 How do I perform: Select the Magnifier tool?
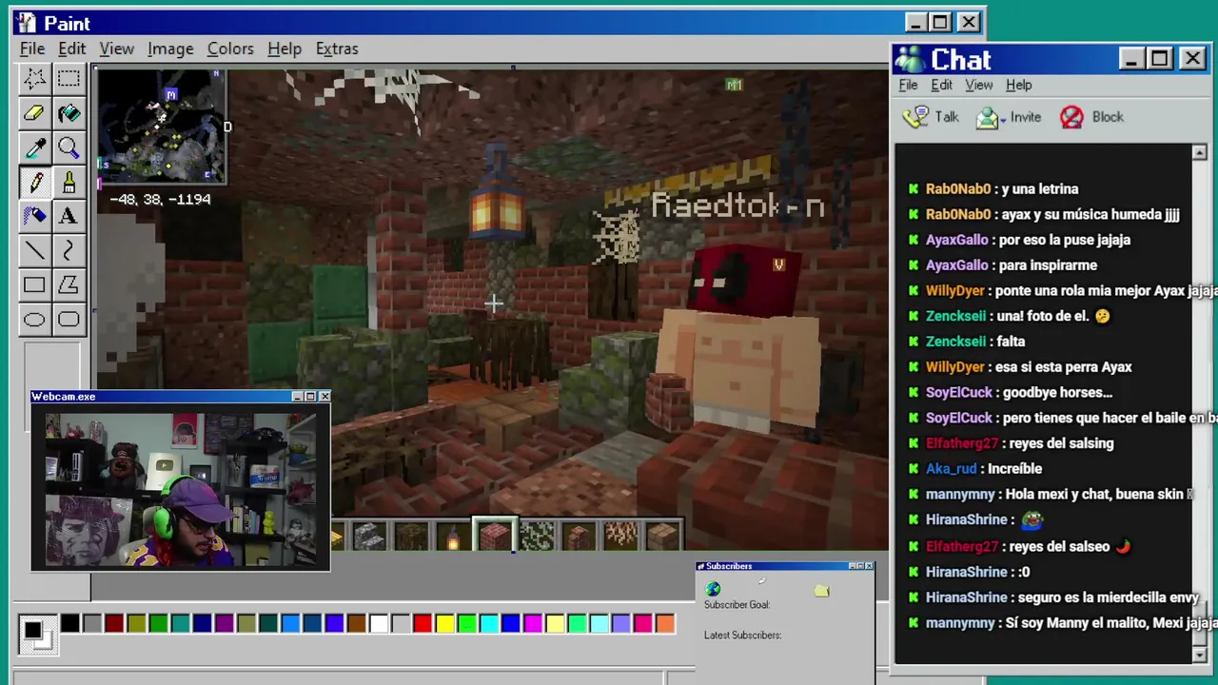click(69, 147)
